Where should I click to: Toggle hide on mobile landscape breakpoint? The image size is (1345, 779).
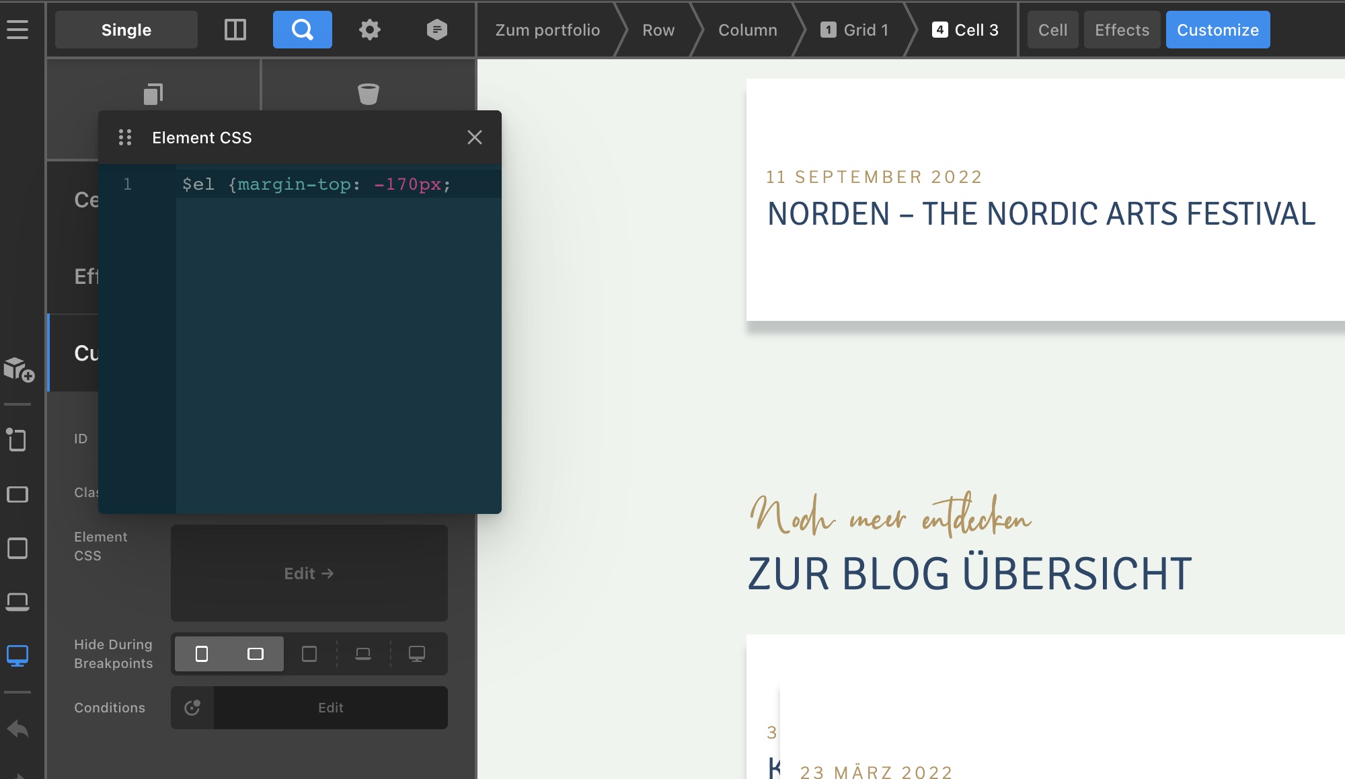[x=256, y=654]
